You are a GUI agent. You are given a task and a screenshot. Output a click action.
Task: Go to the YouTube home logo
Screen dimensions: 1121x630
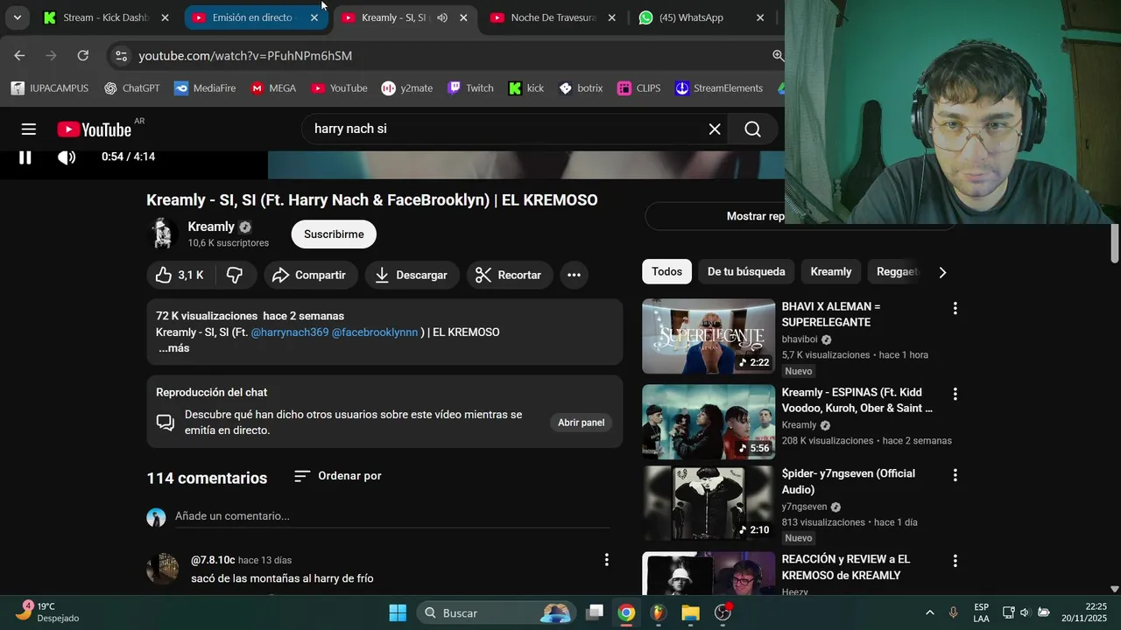(x=95, y=129)
